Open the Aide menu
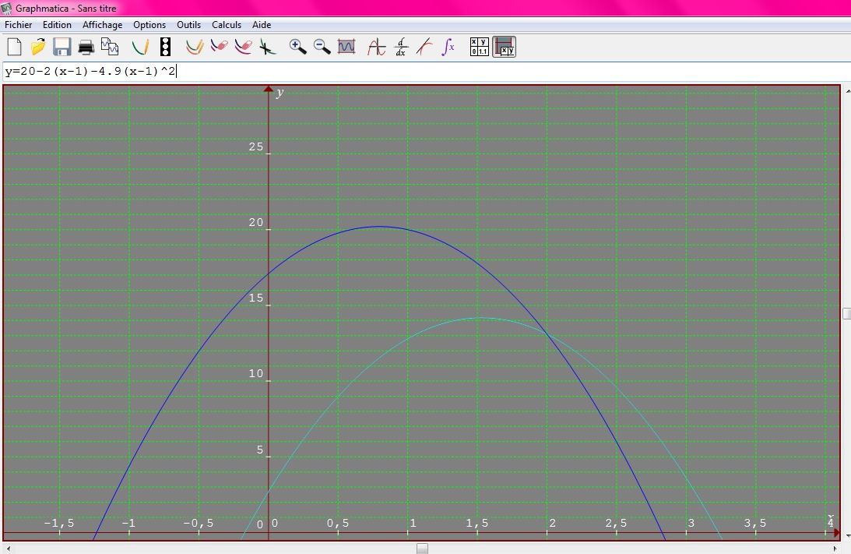 click(261, 25)
